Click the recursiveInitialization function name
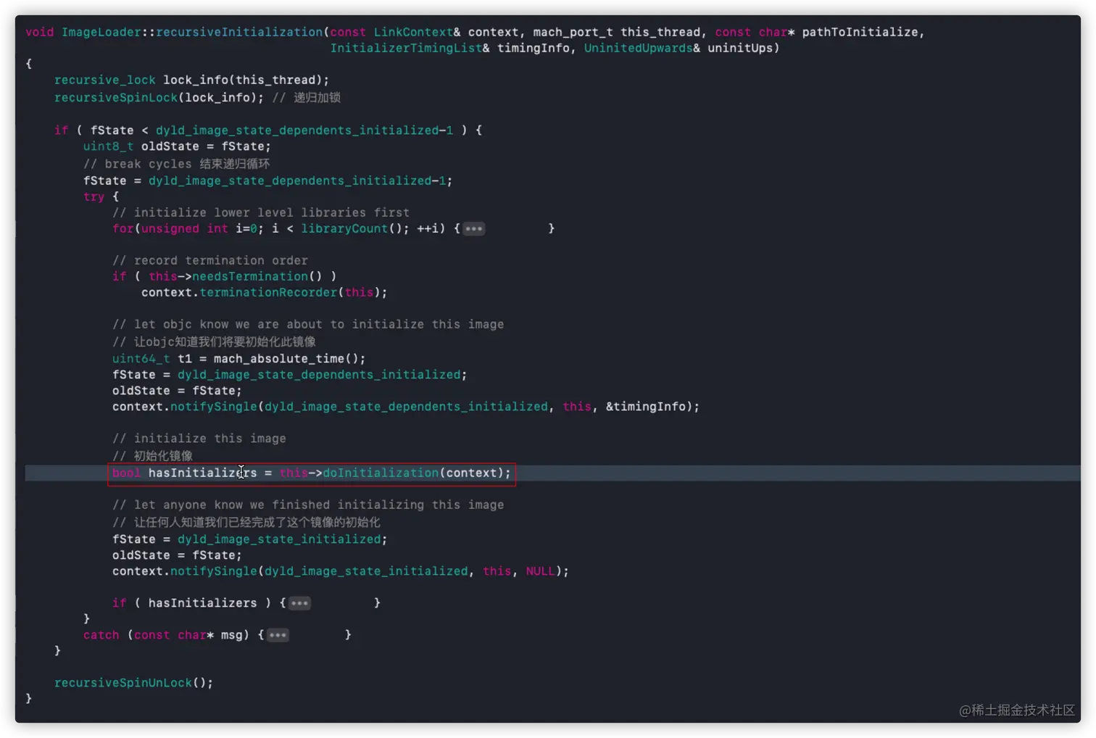Viewport: 1096px width, 738px height. click(239, 32)
